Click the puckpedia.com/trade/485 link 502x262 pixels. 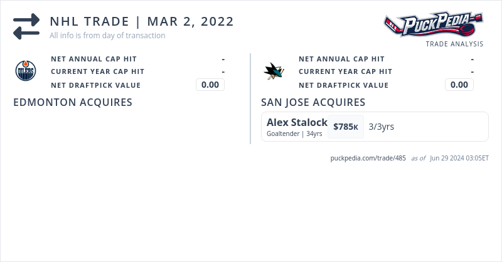click(368, 158)
